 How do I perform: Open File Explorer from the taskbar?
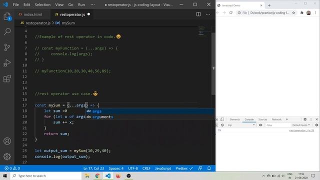tap(87, 175)
